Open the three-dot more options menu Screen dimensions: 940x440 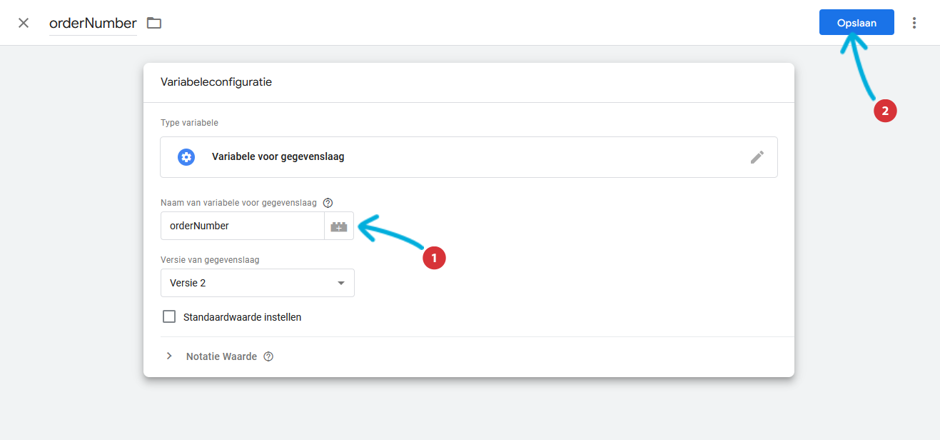pyautogui.click(x=914, y=23)
